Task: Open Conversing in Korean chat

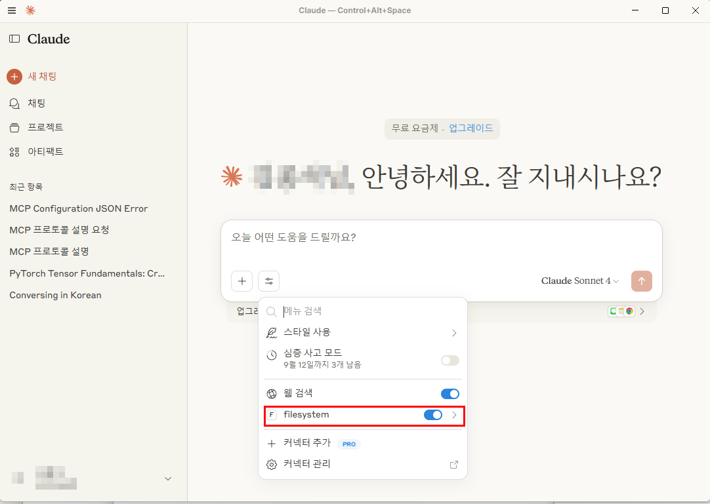Action: 56,295
